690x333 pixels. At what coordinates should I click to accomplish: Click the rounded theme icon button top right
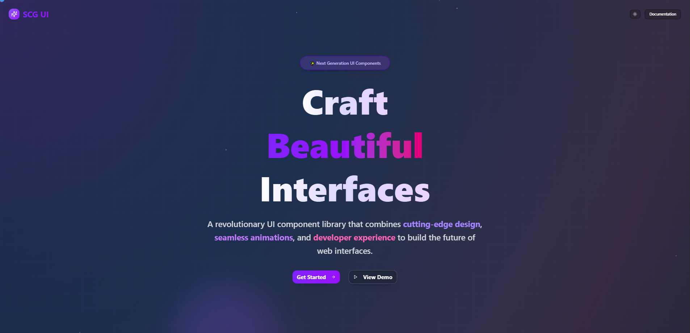point(635,14)
